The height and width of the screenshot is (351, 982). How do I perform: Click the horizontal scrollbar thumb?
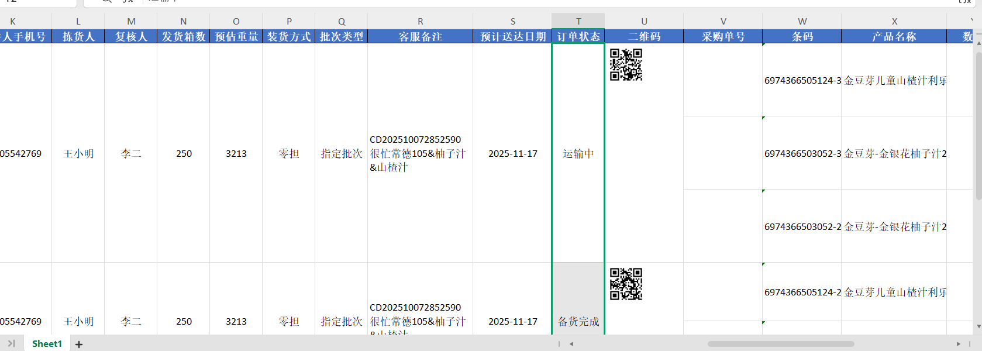point(781,344)
